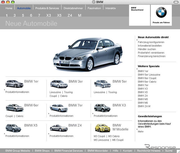This screenshot has height=153, width=180.
Task: Open Händler suchen link
Action: tap(147, 49)
